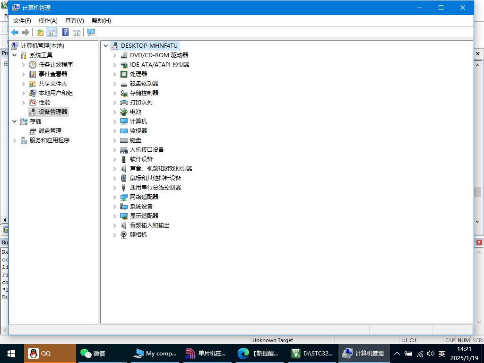Open the Help question mark icon
The height and width of the screenshot is (363, 484).
click(x=65, y=32)
